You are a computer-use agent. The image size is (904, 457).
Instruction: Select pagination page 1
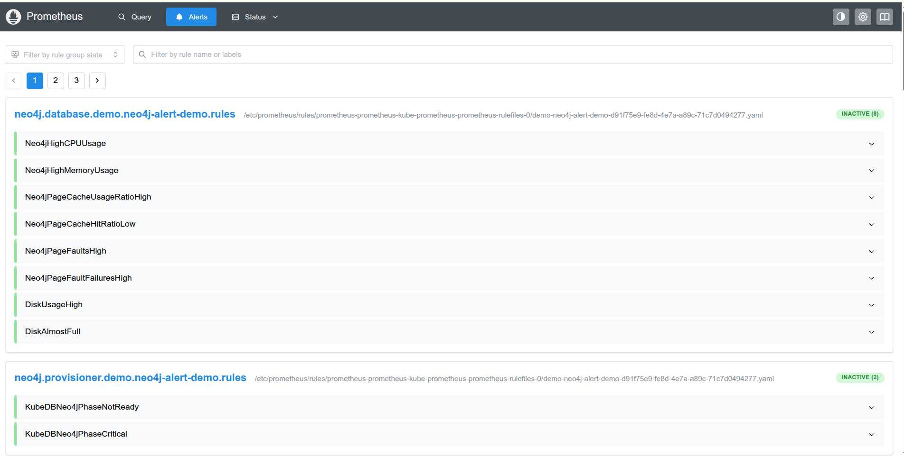(x=35, y=81)
